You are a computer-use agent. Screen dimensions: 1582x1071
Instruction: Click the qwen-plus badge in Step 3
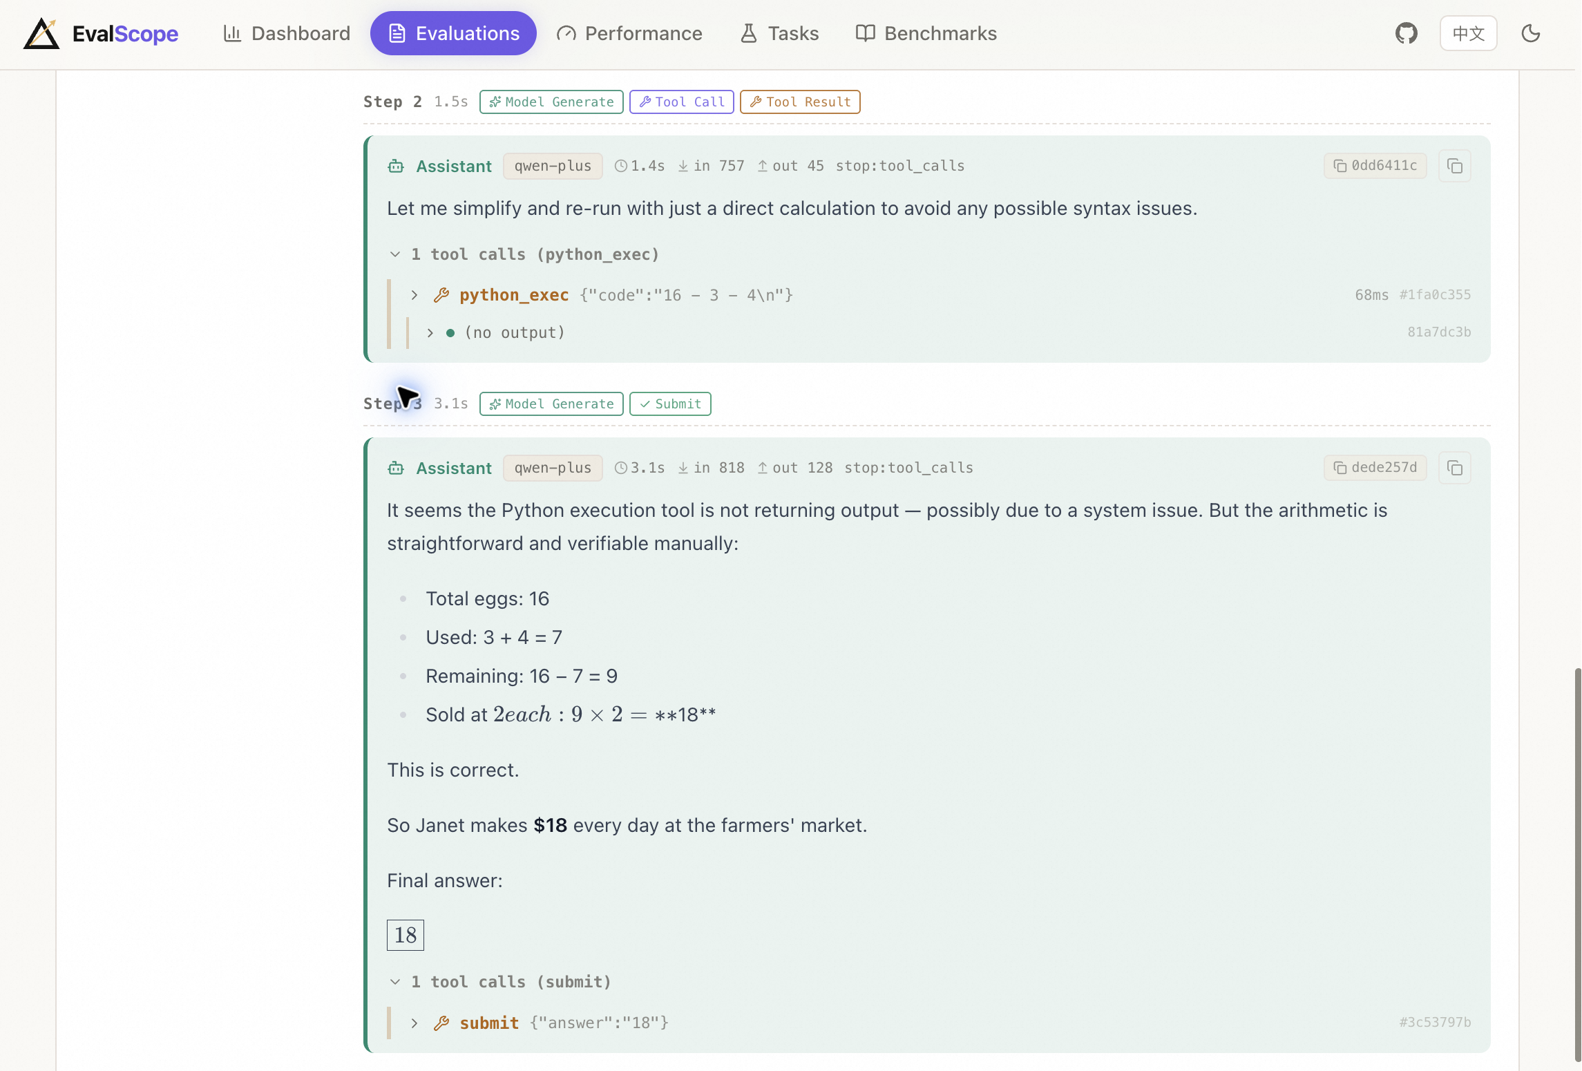[x=553, y=468]
